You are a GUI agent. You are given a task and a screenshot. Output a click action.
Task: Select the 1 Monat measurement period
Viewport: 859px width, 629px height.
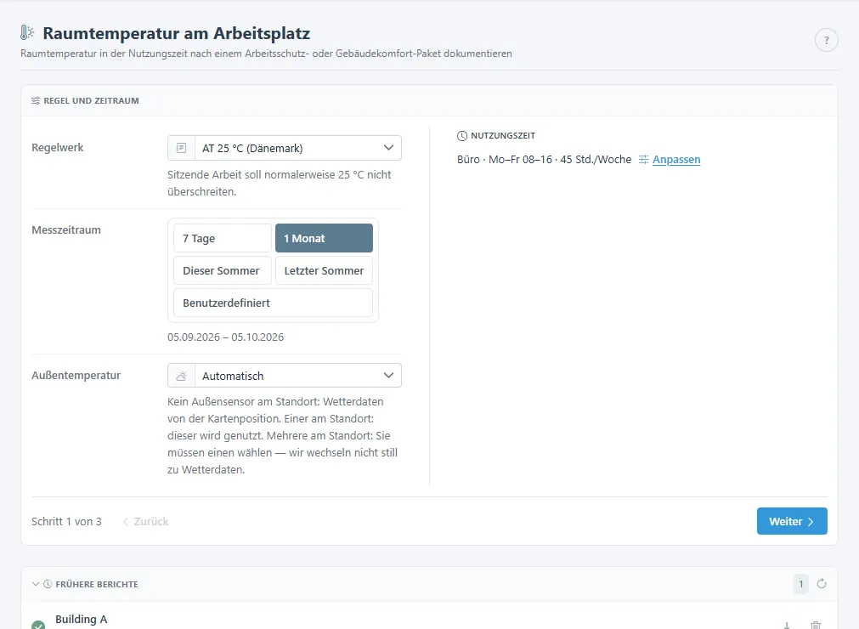[x=324, y=238]
